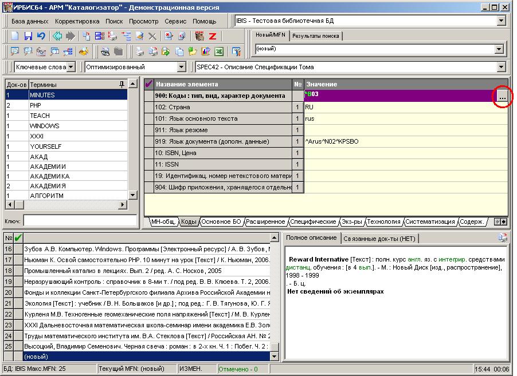Expand the SPEC42 worksheet dropdown
517x376 pixels.
[x=501, y=67]
